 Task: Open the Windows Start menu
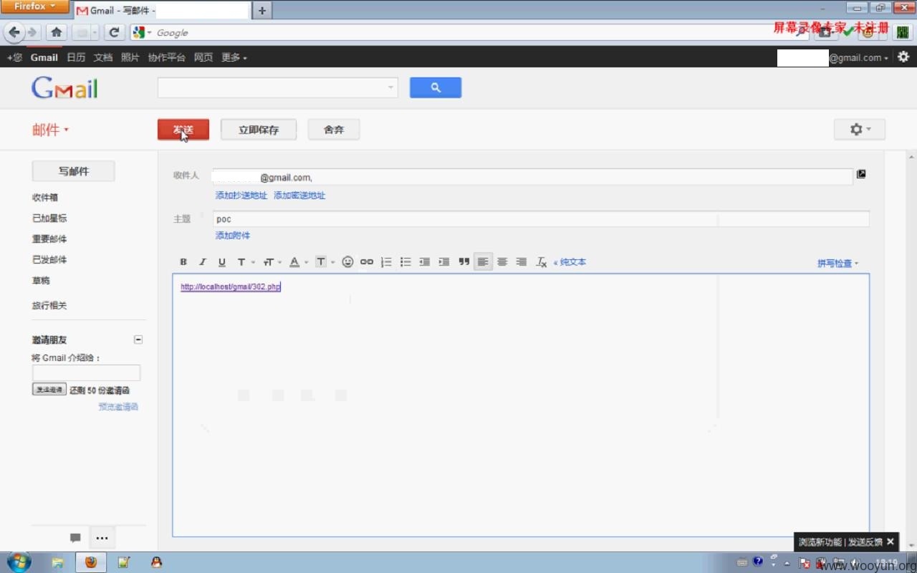coord(17,562)
